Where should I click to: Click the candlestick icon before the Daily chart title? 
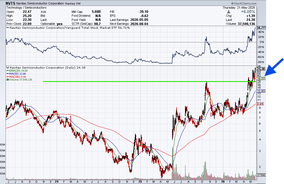(8, 67)
